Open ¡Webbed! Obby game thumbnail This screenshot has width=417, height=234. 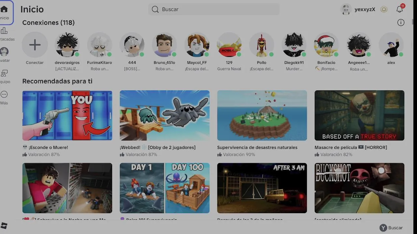pyautogui.click(x=165, y=115)
